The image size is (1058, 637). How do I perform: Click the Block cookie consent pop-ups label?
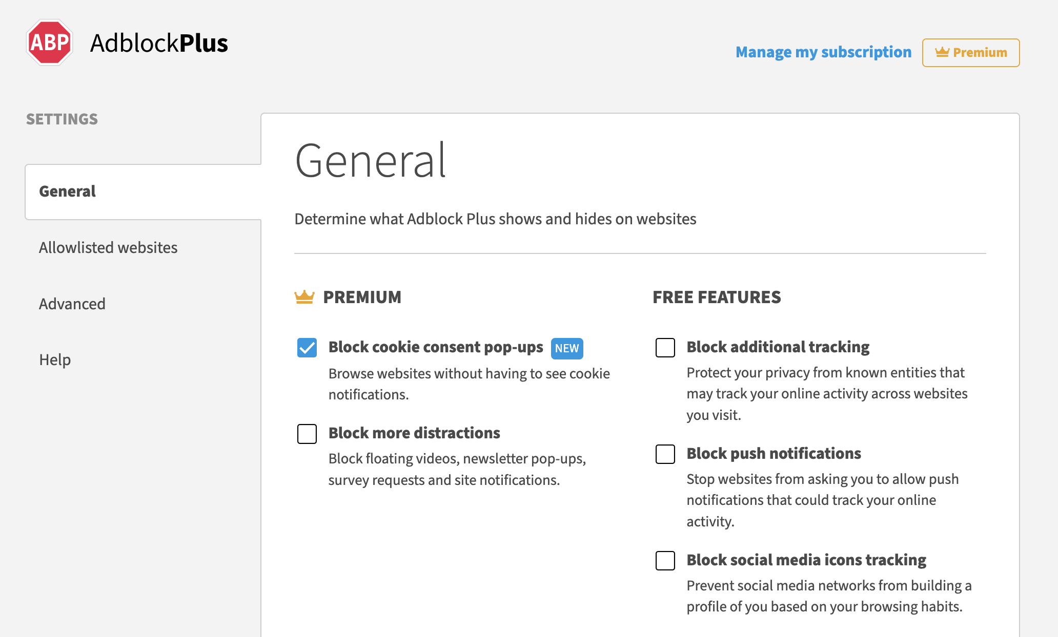435,347
